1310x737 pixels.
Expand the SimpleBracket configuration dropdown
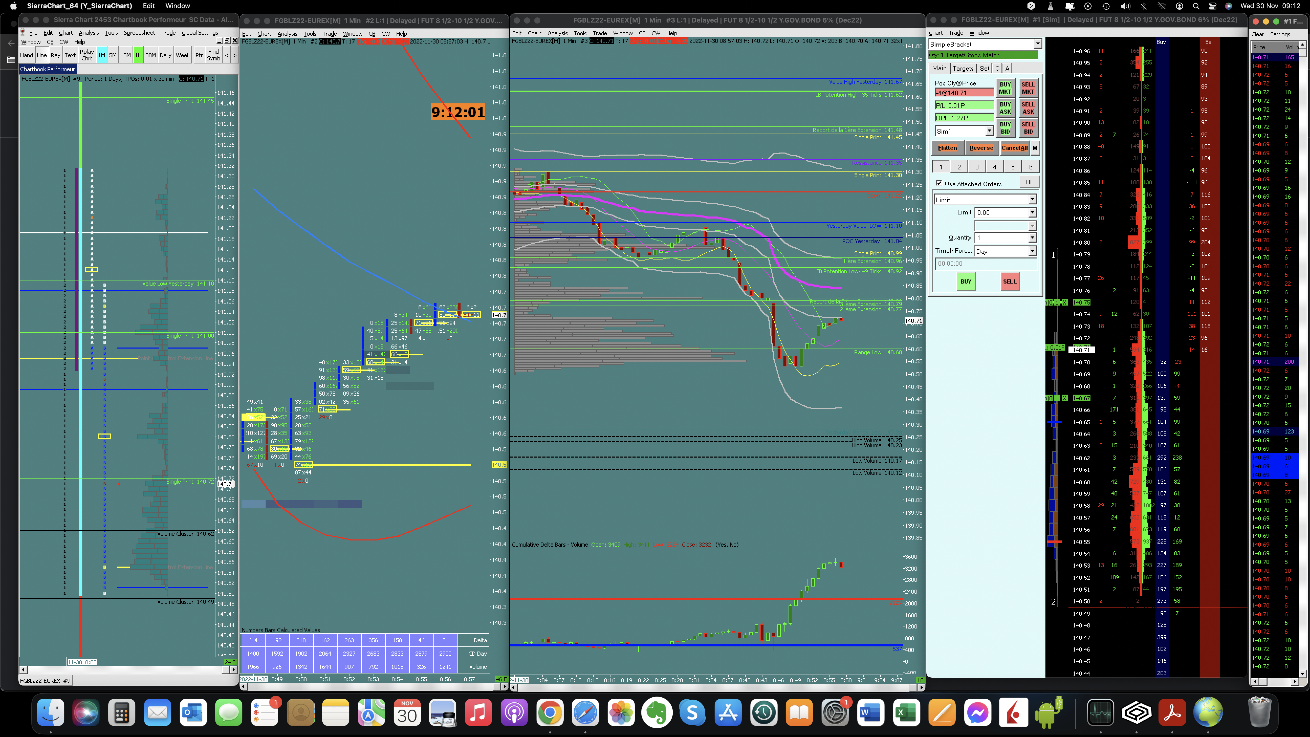1038,44
